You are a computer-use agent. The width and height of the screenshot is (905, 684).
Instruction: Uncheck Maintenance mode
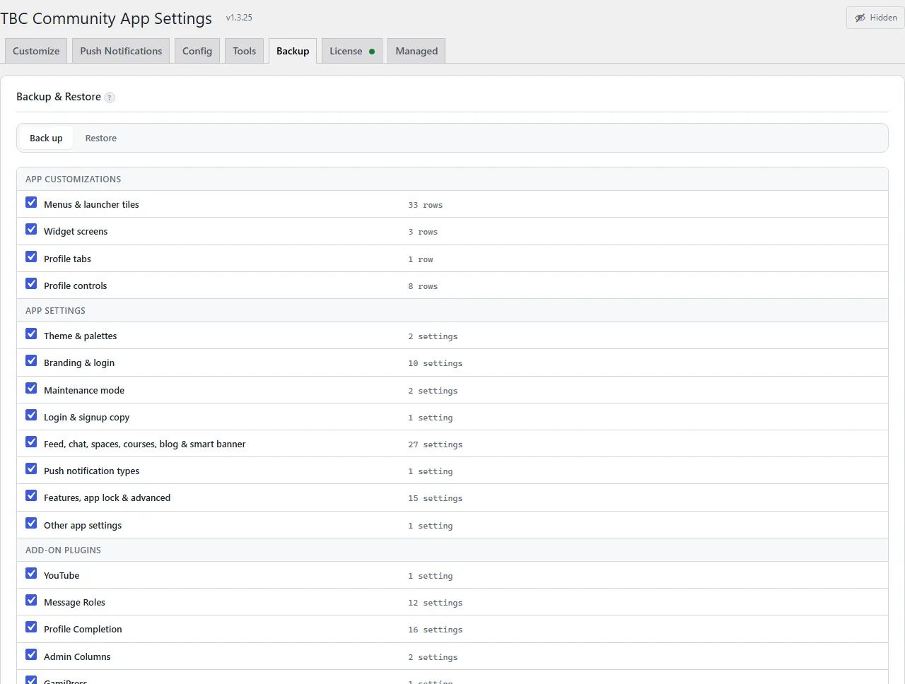(31, 388)
